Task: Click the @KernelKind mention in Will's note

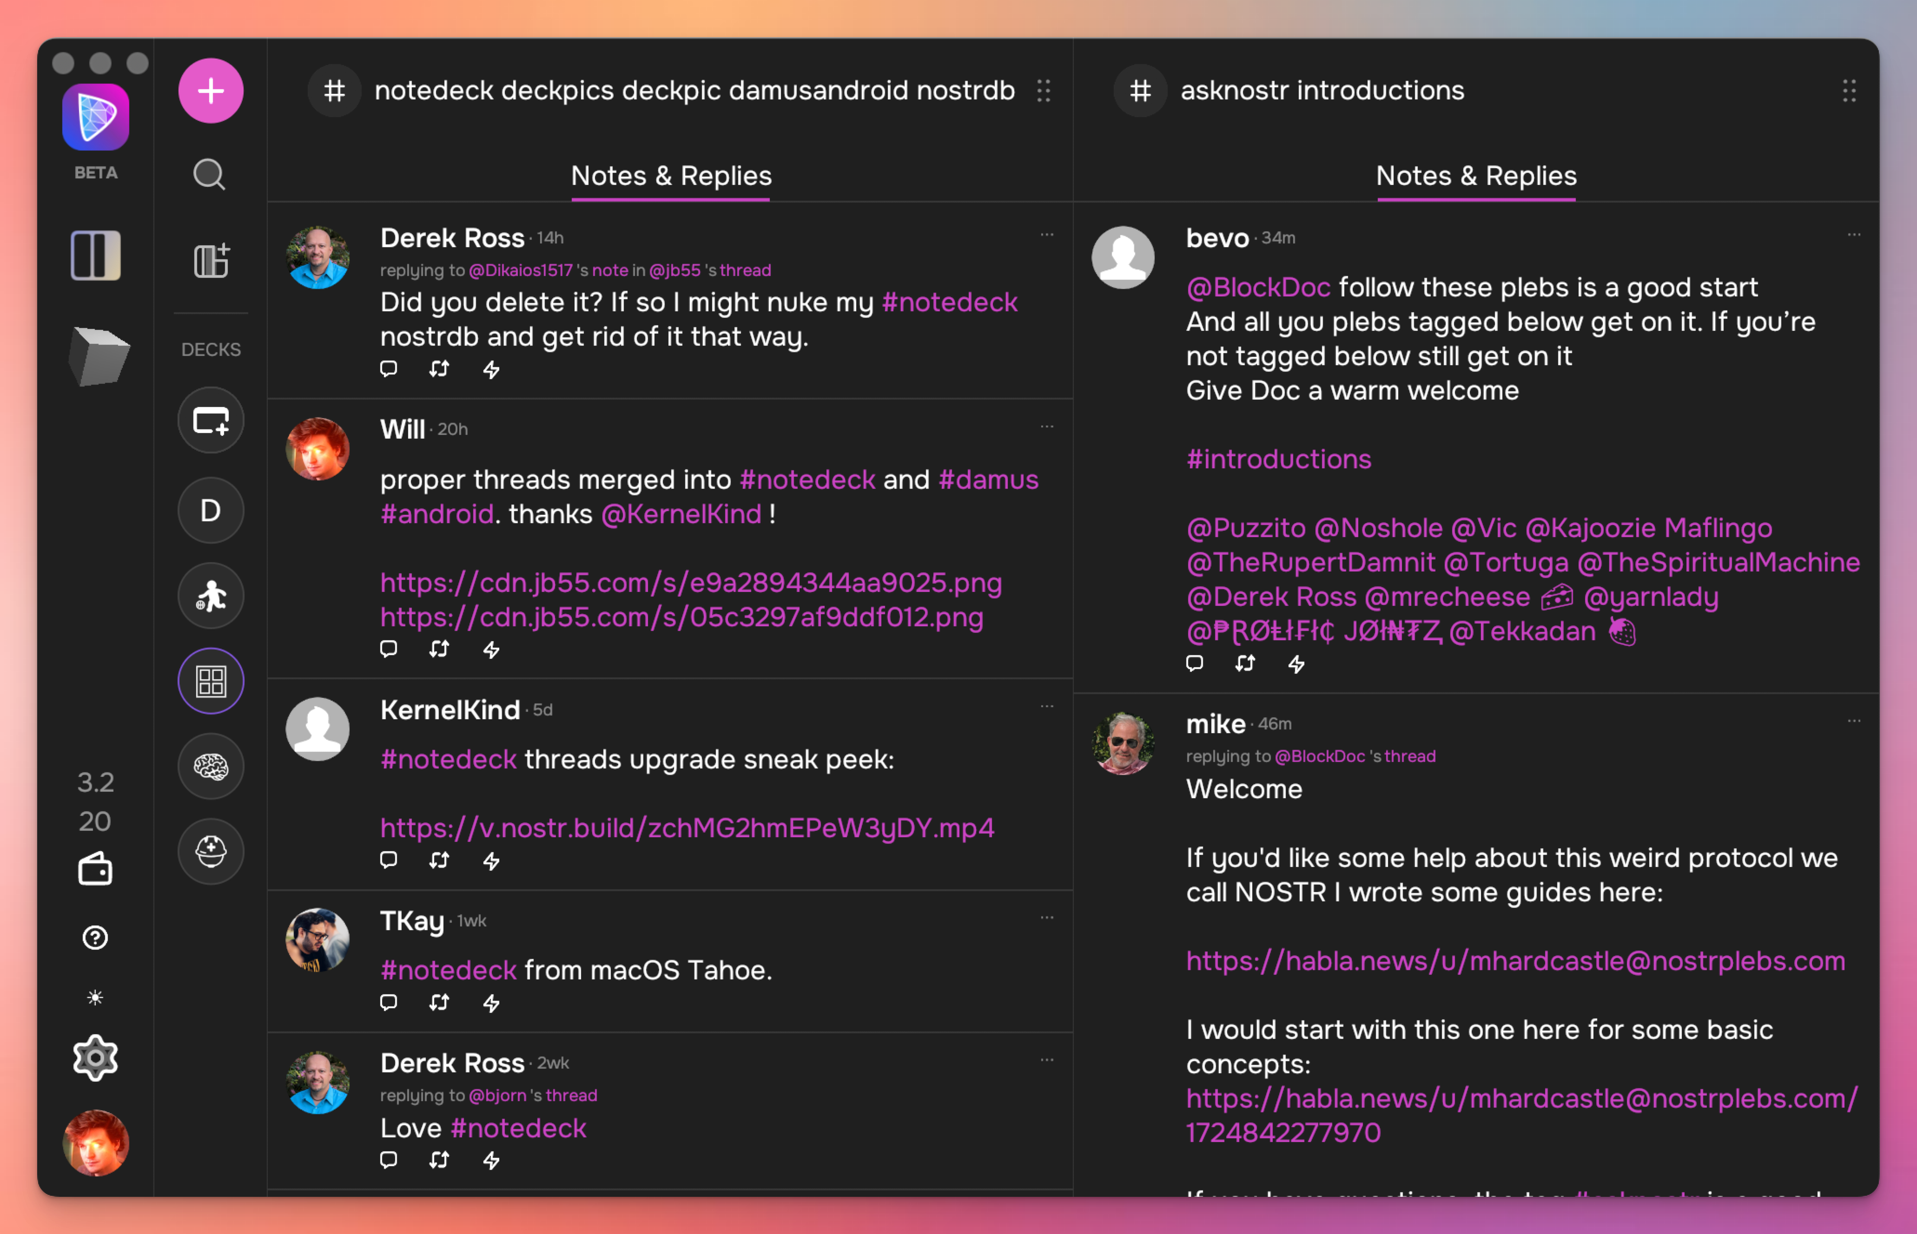Action: (681, 514)
